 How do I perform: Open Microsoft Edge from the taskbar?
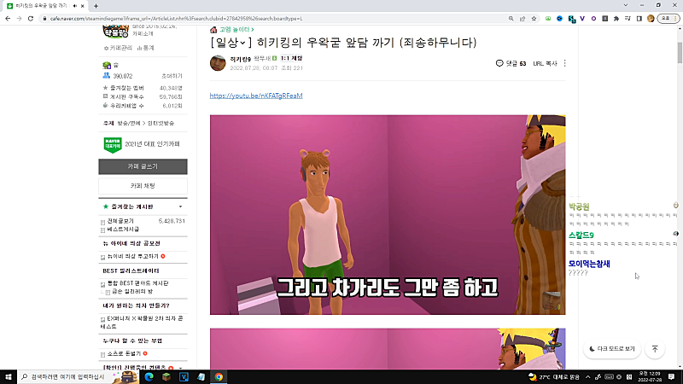[x=149, y=376]
